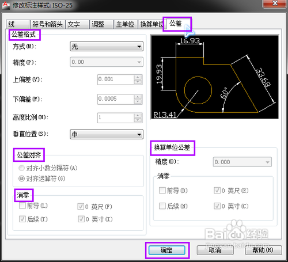Decrease 上偏差 with down spinner arrow
This screenshot has width=288, height=262.
click(x=138, y=82)
